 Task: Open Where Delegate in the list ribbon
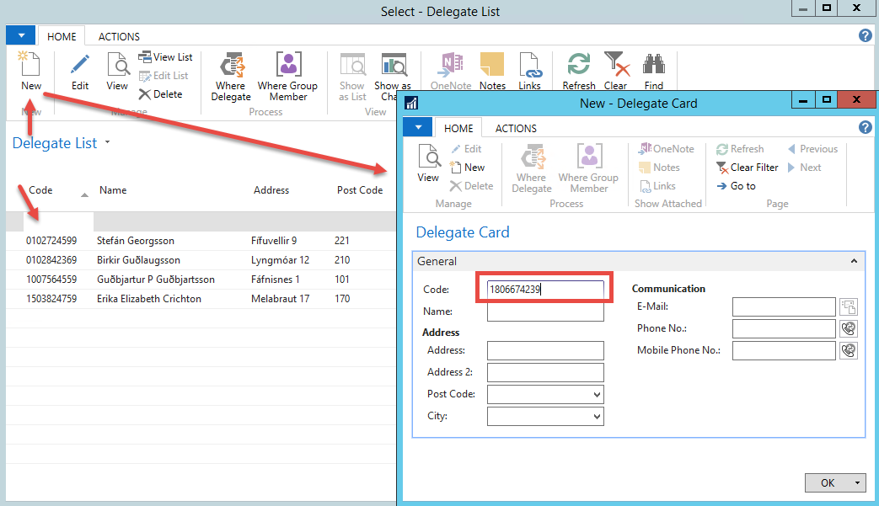click(231, 76)
